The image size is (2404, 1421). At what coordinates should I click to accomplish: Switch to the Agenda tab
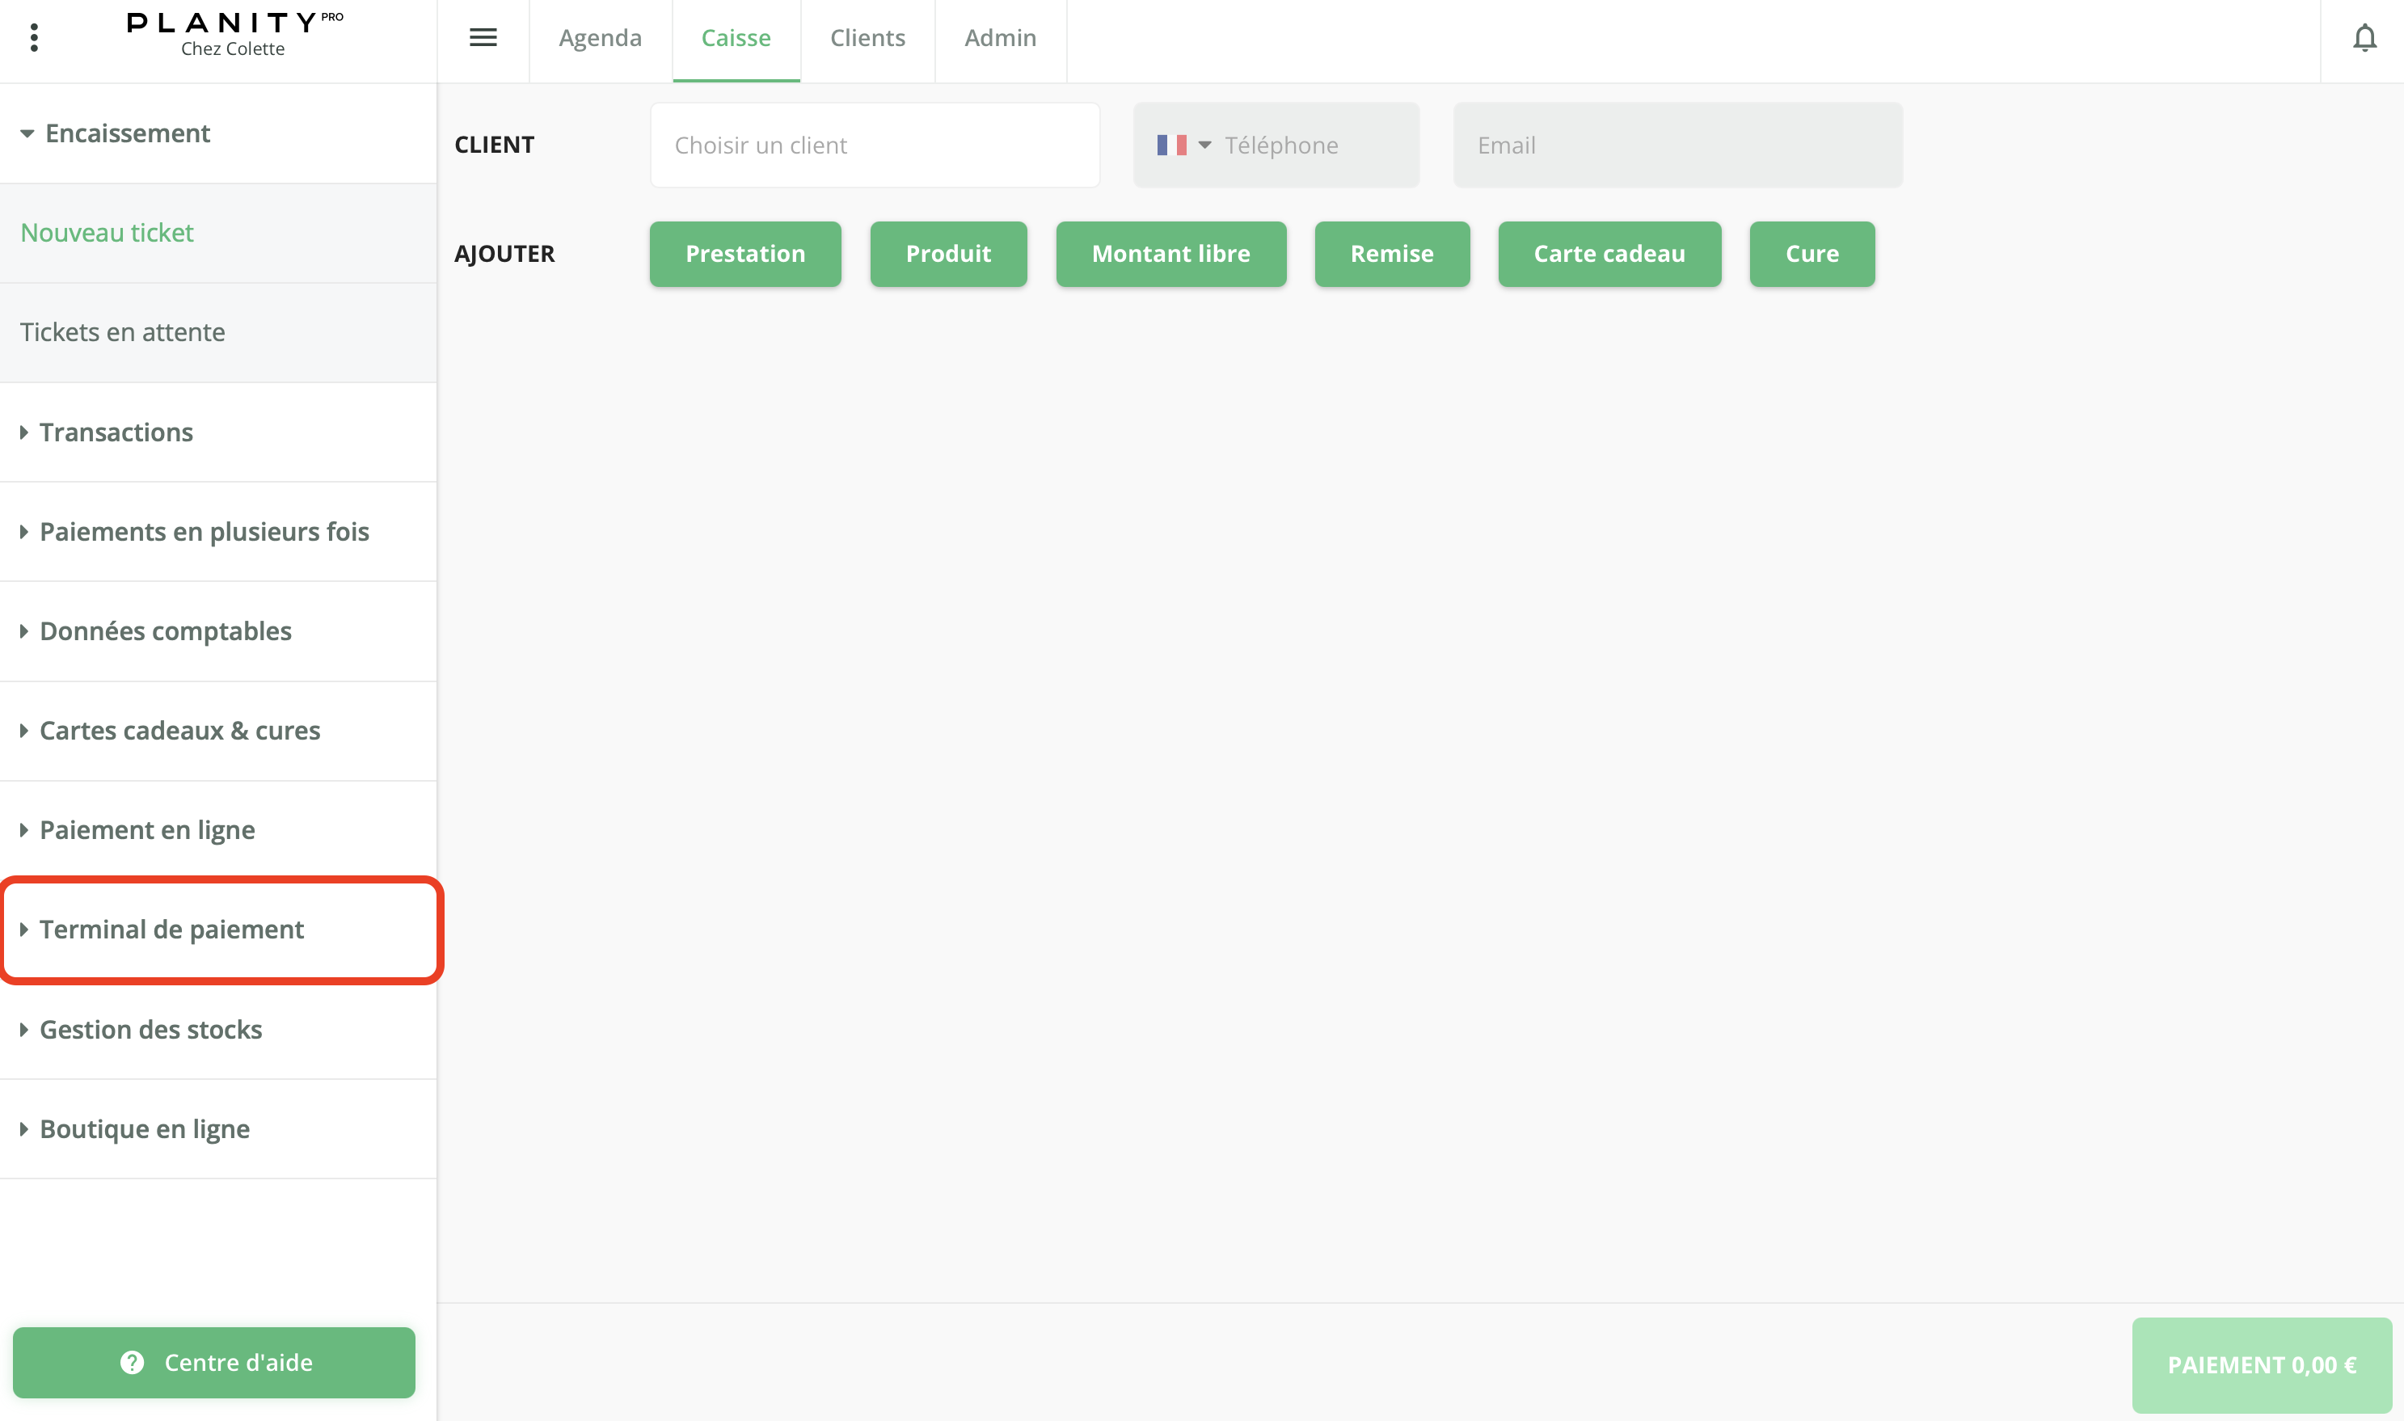pos(601,38)
